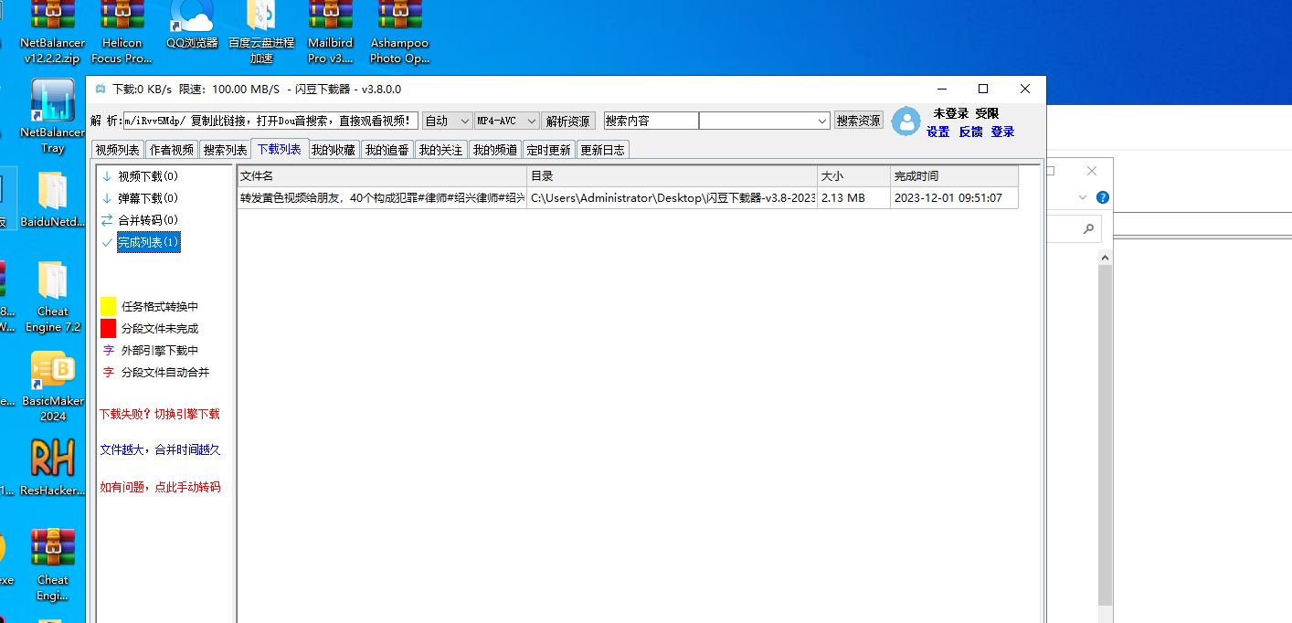Viewport: 1292px width, 623px height.
Task: Open the BaiduNetd folder icon
Action: point(52,199)
